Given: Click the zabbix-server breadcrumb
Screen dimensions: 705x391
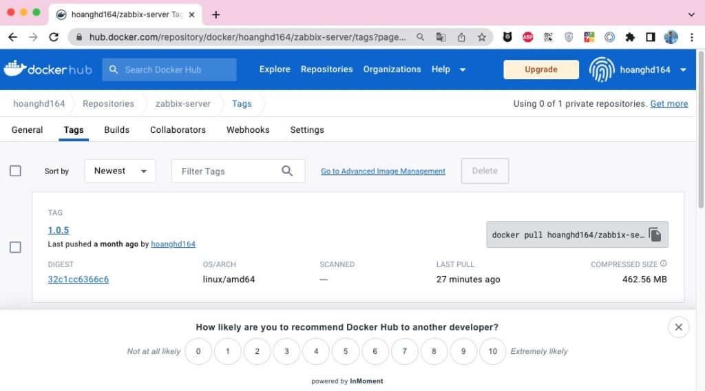Looking at the screenshot, I should pos(183,104).
